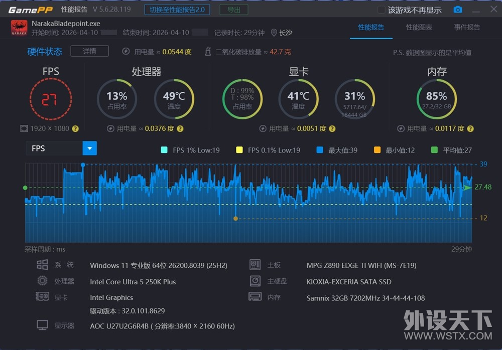Click the green 平均值 swatch
The width and height of the screenshot is (502, 350).
[434, 150]
